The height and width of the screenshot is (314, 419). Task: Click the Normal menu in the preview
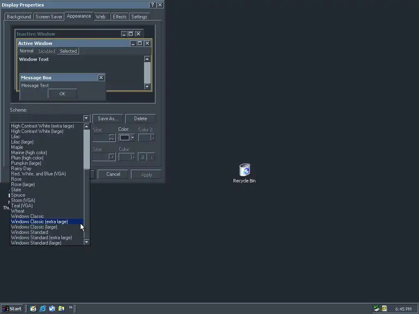[x=27, y=51]
